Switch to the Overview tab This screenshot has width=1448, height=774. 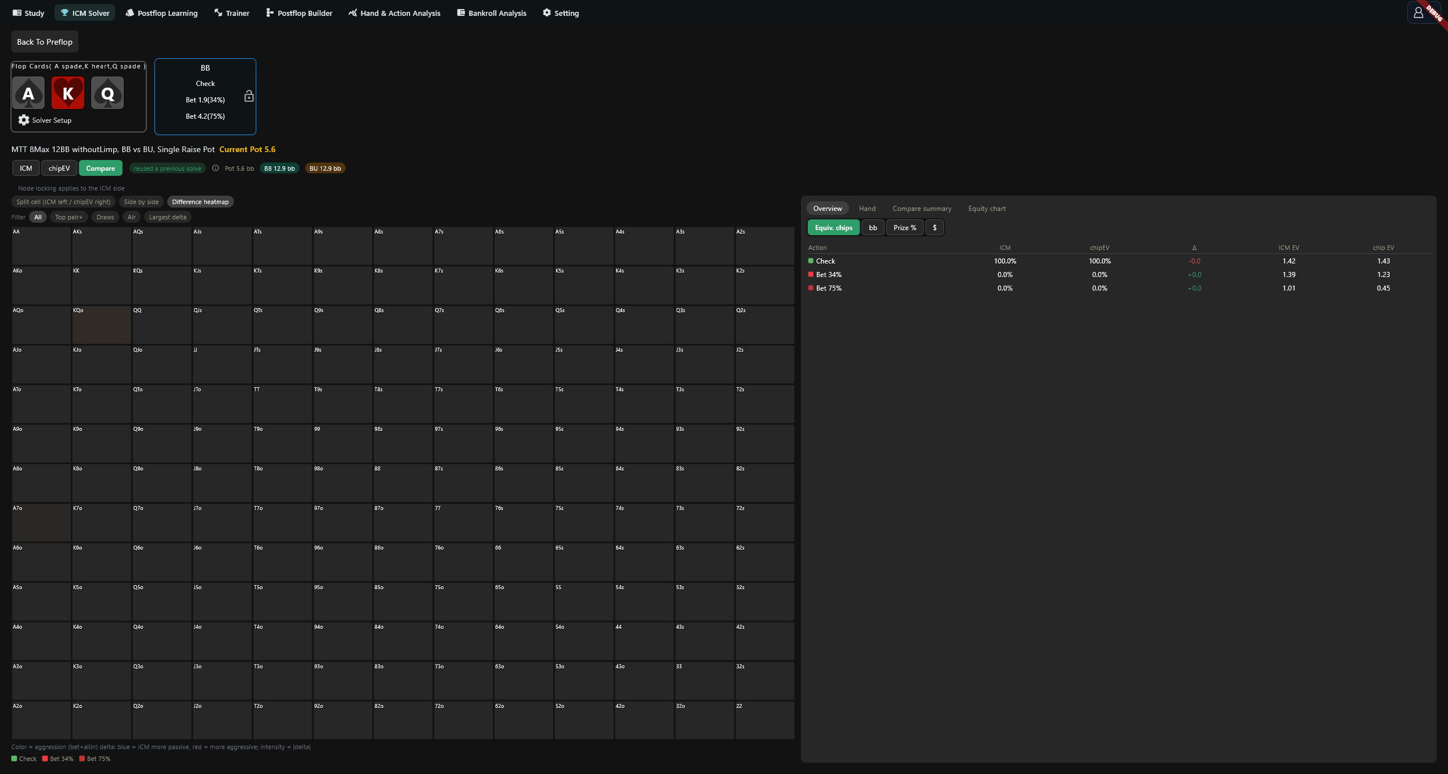pos(828,209)
